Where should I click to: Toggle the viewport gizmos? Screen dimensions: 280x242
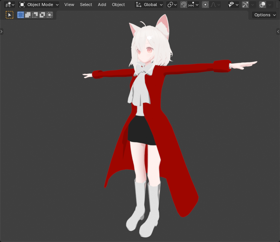click(x=245, y=5)
